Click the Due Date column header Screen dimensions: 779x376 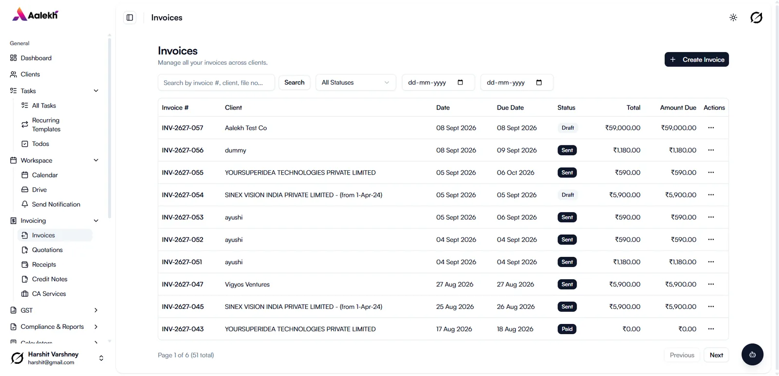tap(510, 107)
